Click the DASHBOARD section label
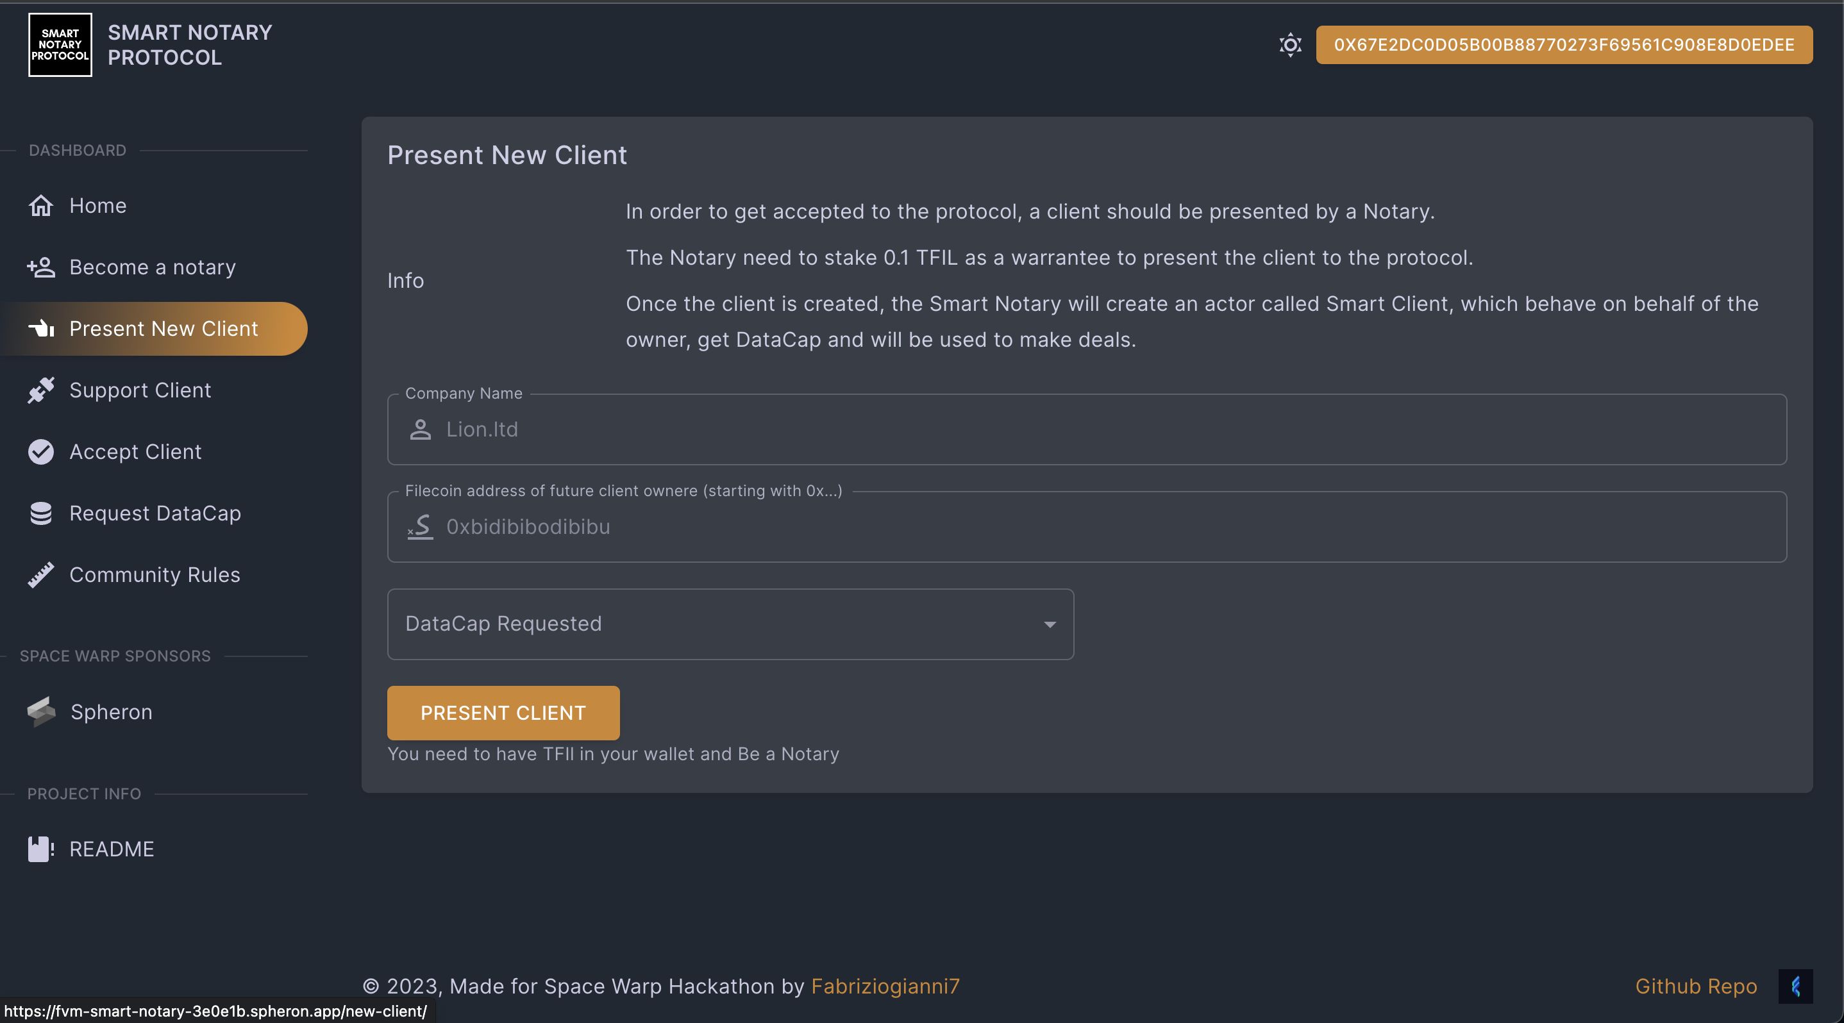 point(78,150)
